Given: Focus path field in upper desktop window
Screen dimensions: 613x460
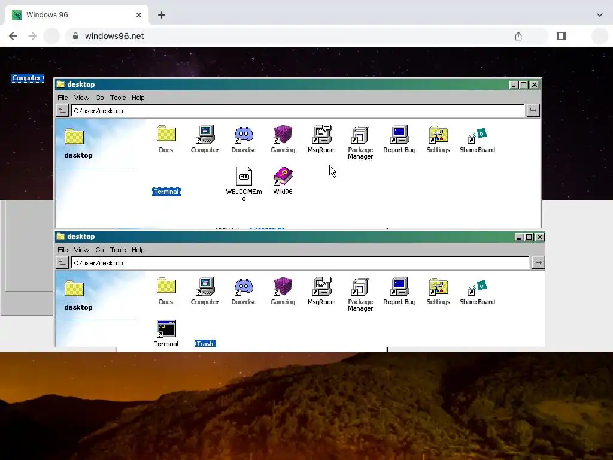Looking at the screenshot, I should tap(298, 111).
